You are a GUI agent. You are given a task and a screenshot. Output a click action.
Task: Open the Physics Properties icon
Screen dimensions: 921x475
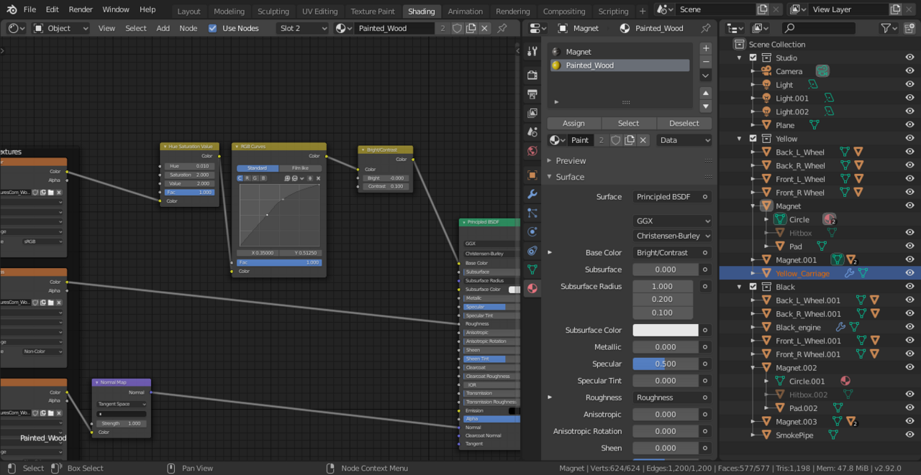click(531, 231)
